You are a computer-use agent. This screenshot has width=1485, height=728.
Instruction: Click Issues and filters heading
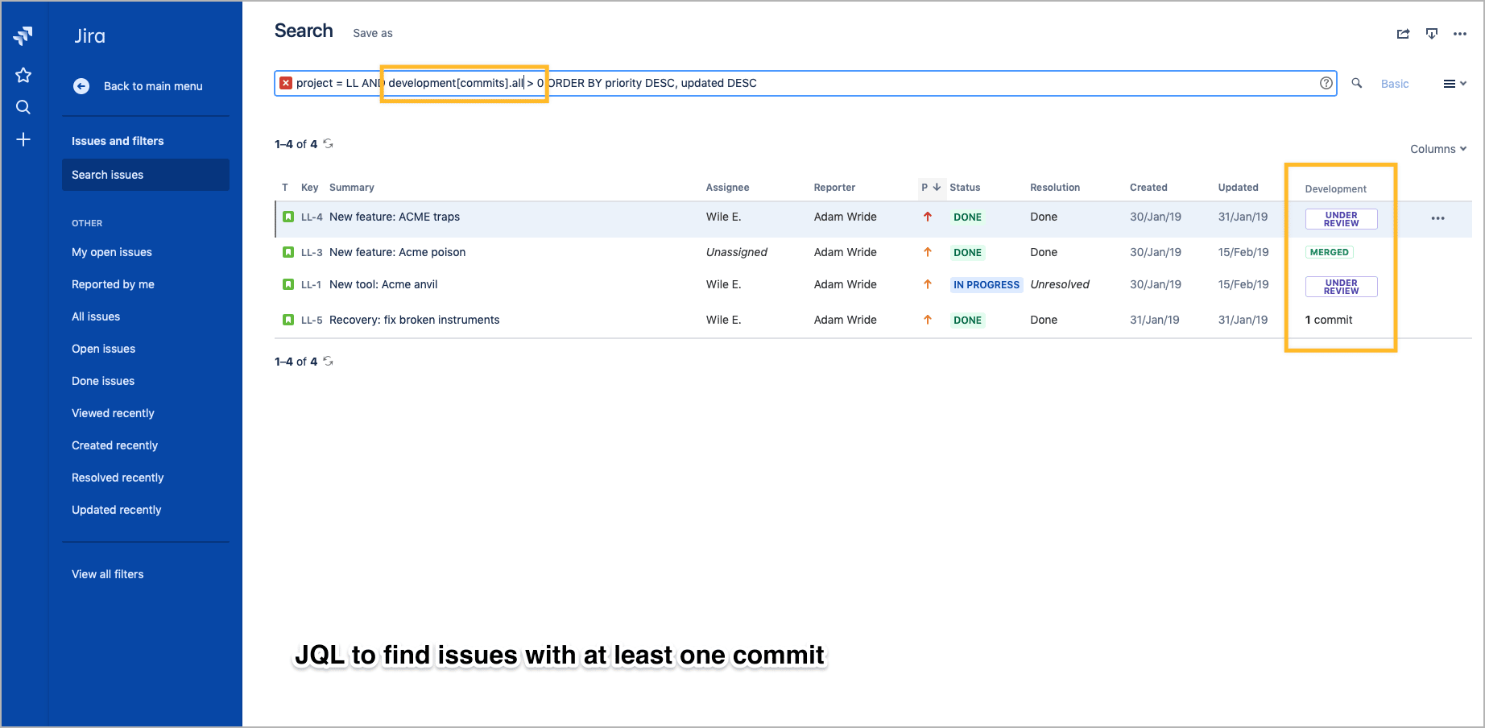pos(118,141)
